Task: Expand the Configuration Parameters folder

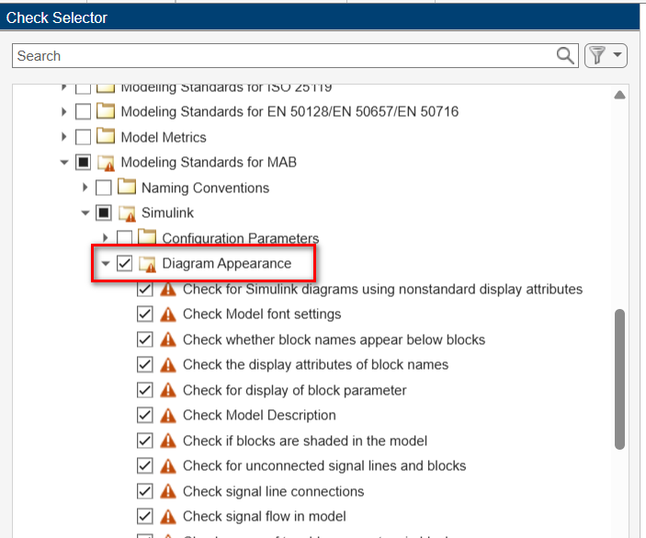Action: click(x=106, y=238)
